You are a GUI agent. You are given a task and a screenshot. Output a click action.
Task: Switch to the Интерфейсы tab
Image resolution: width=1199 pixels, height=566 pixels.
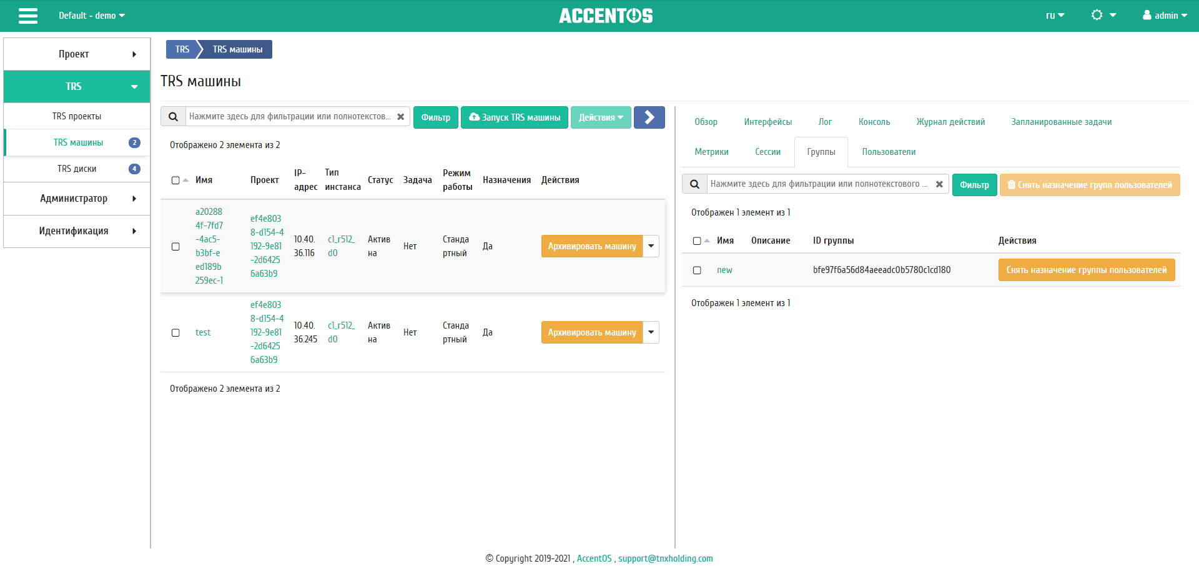[x=767, y=122]
